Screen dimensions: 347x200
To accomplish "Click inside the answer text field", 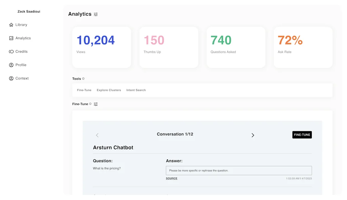I will pyautogui.click(x=239, y=170).
